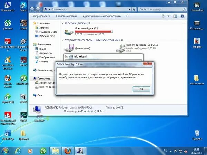The width and height of the screenshot is (207, 155).
Task: Click the refresh address button
Action: (134, 9)
